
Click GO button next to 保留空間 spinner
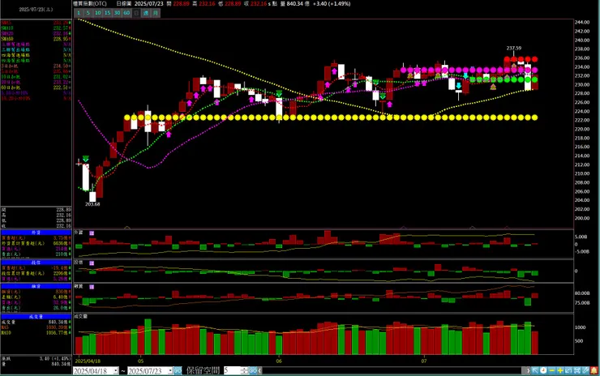[x=253, y=370]
